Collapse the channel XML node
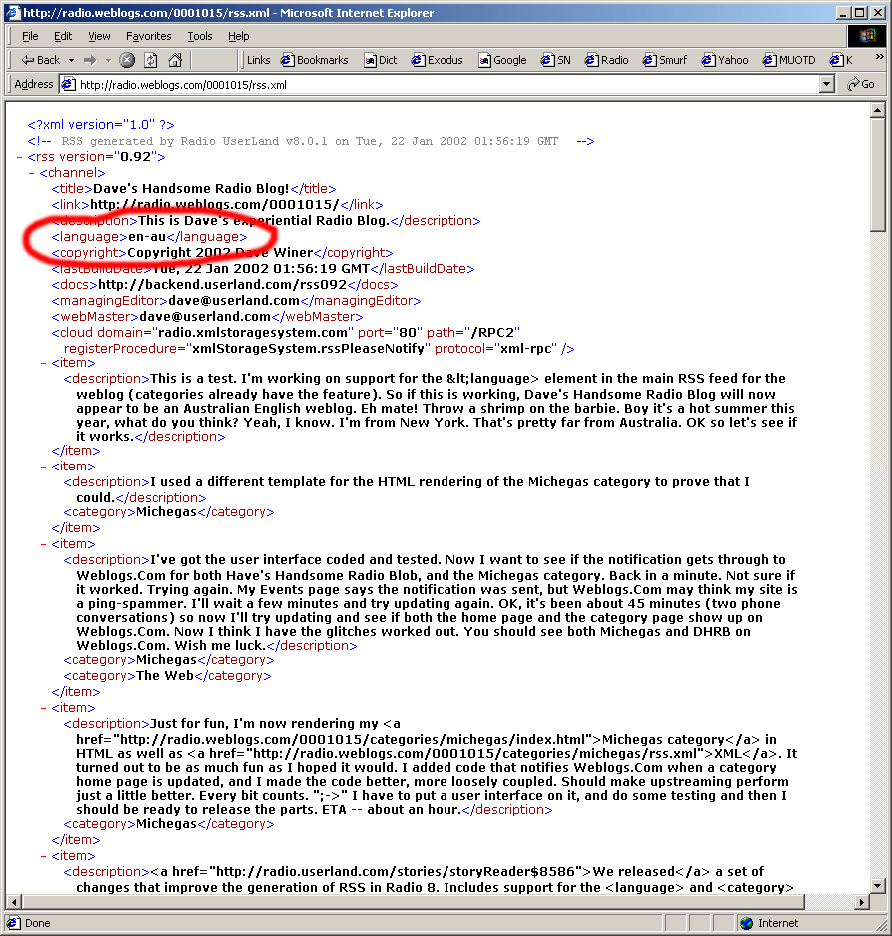This screenshot has width=892, height=936. point(33,173)
